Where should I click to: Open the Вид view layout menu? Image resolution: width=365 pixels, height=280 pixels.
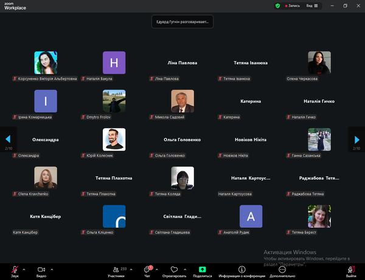click(311, 5)
